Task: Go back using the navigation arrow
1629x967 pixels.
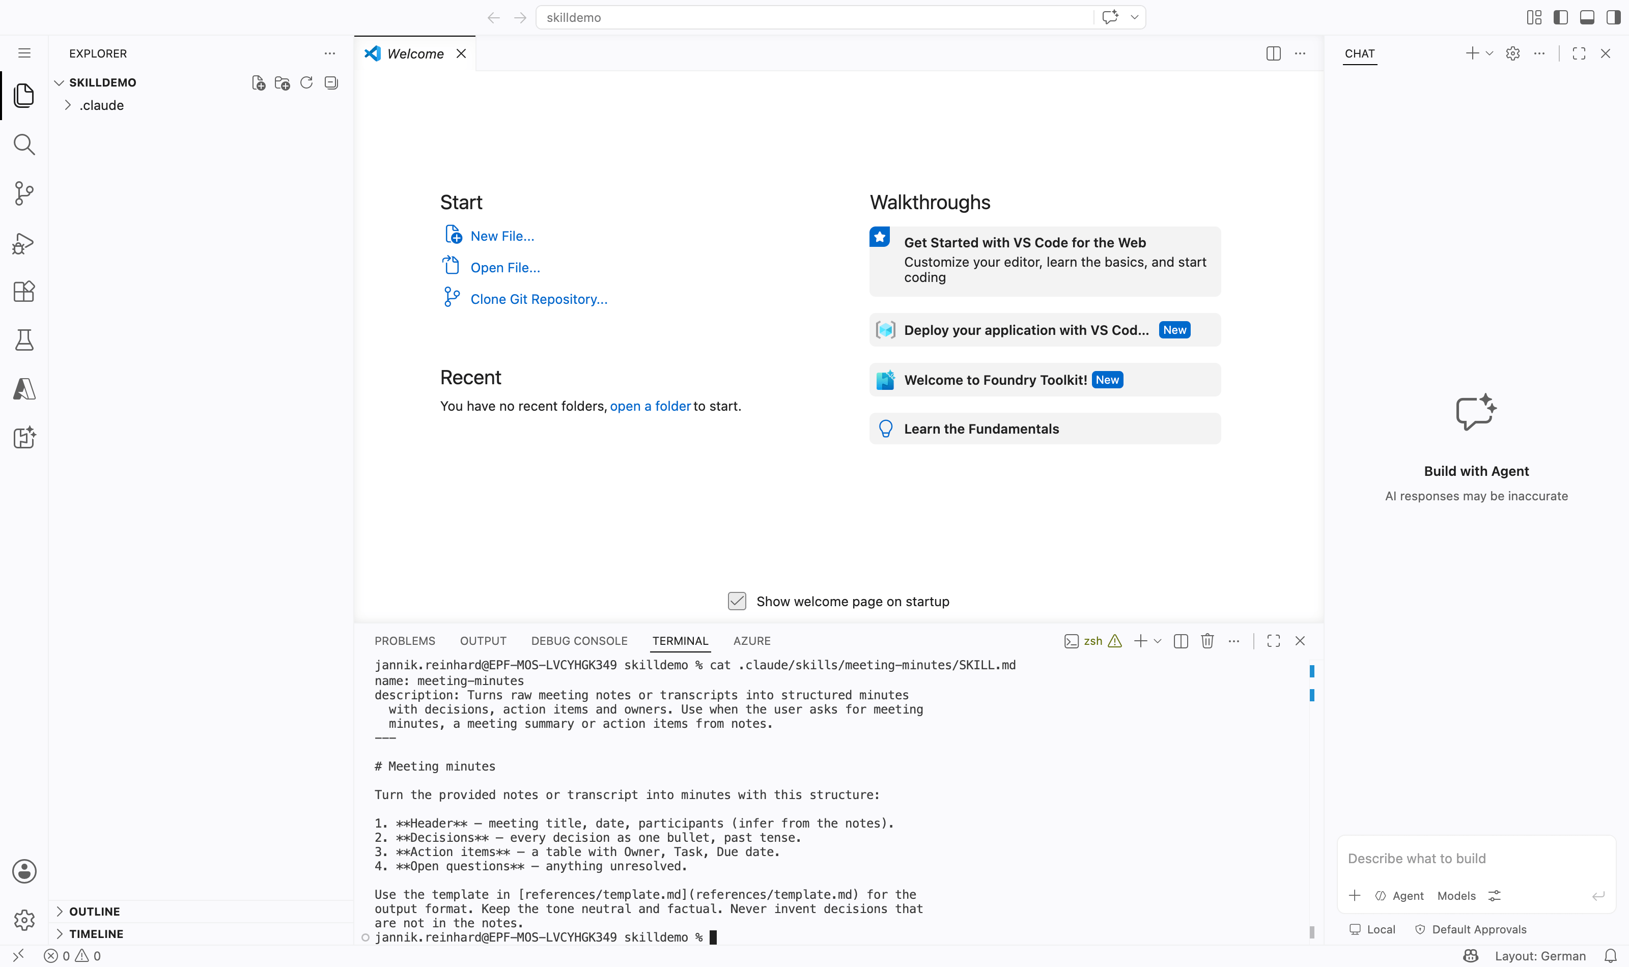Action: [494, 18]
